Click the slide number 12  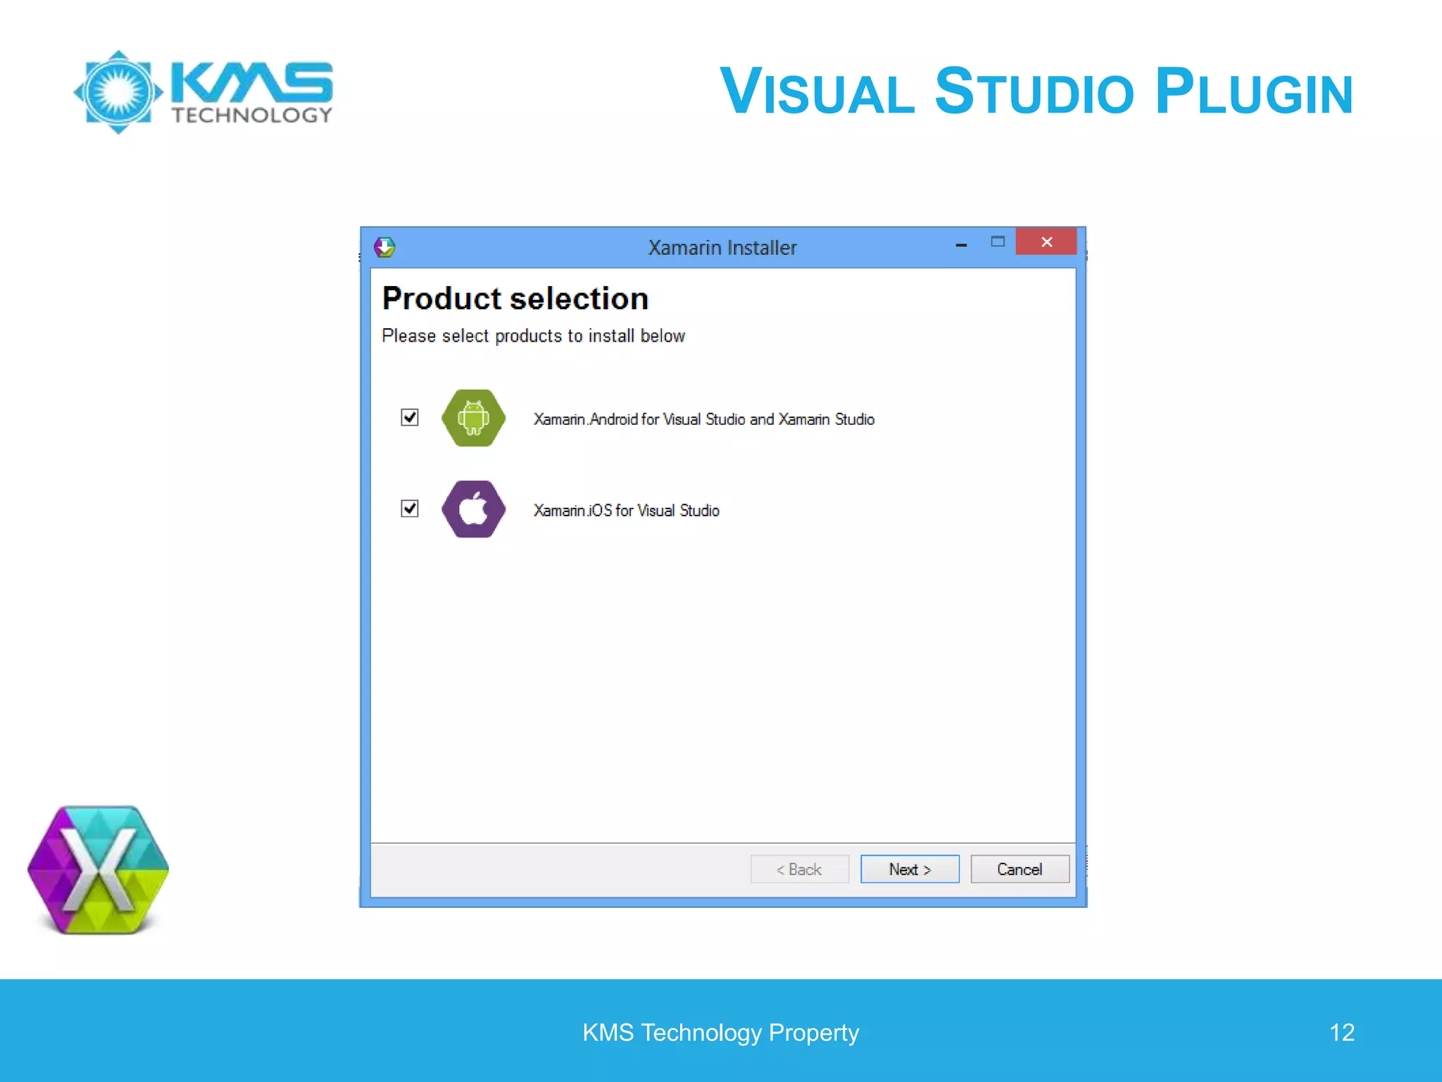tap(1342, 1033)
